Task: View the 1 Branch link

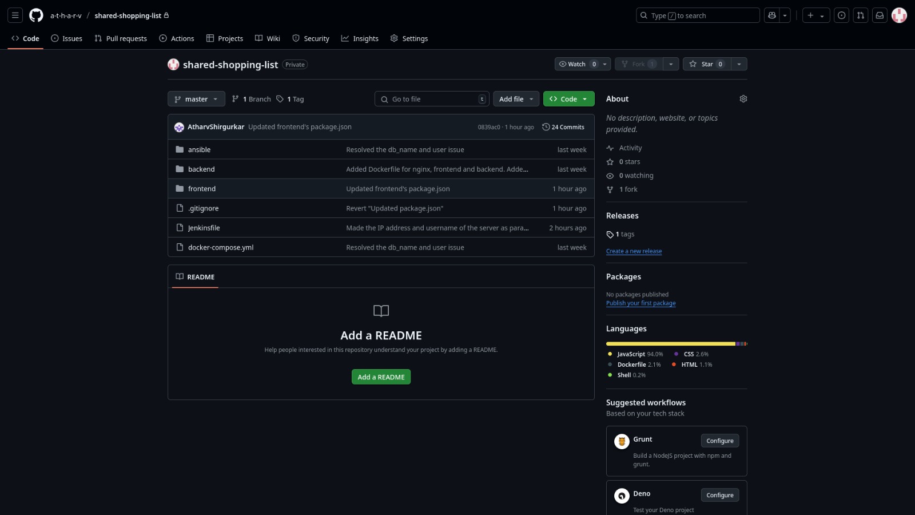Action: 252,99
